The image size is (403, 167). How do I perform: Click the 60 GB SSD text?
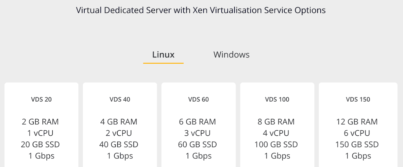tap(197, 144)
